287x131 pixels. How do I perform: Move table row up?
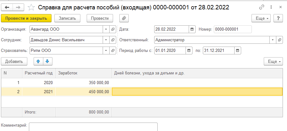[x=38, y=61]
